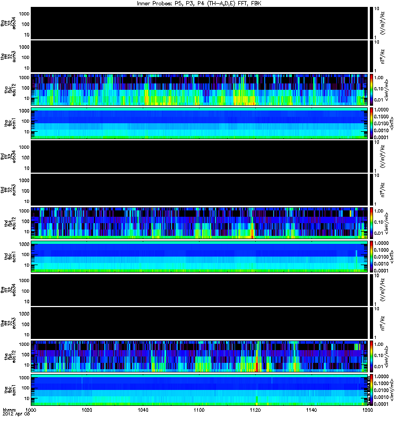This screenshot has height=425, width=398.
Task: Click the color bar of thd fbk edc12
Action: pyautogui.click(x=371, y=223)
